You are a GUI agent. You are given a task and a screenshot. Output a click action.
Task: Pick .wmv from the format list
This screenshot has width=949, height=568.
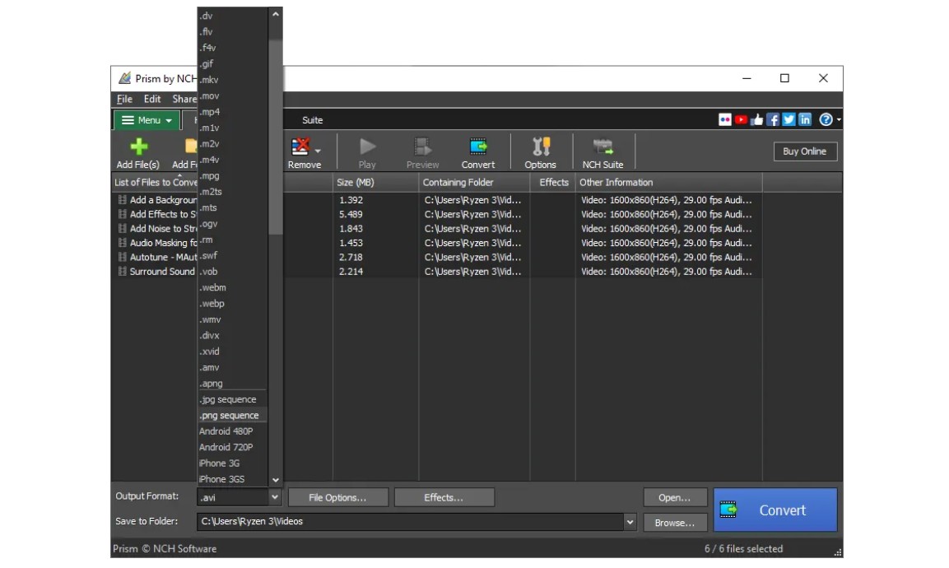232,319
